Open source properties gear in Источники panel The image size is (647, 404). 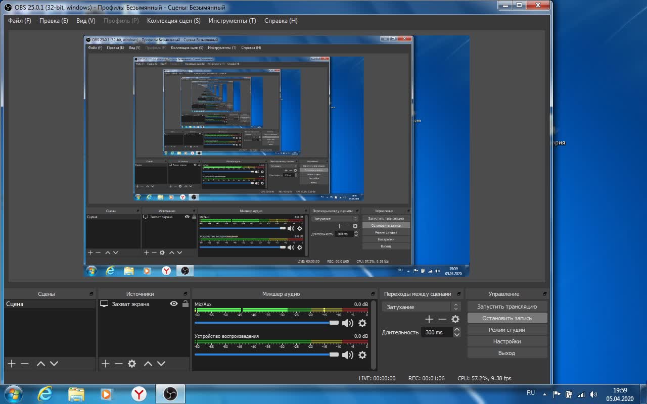click(x=132, y=364)
